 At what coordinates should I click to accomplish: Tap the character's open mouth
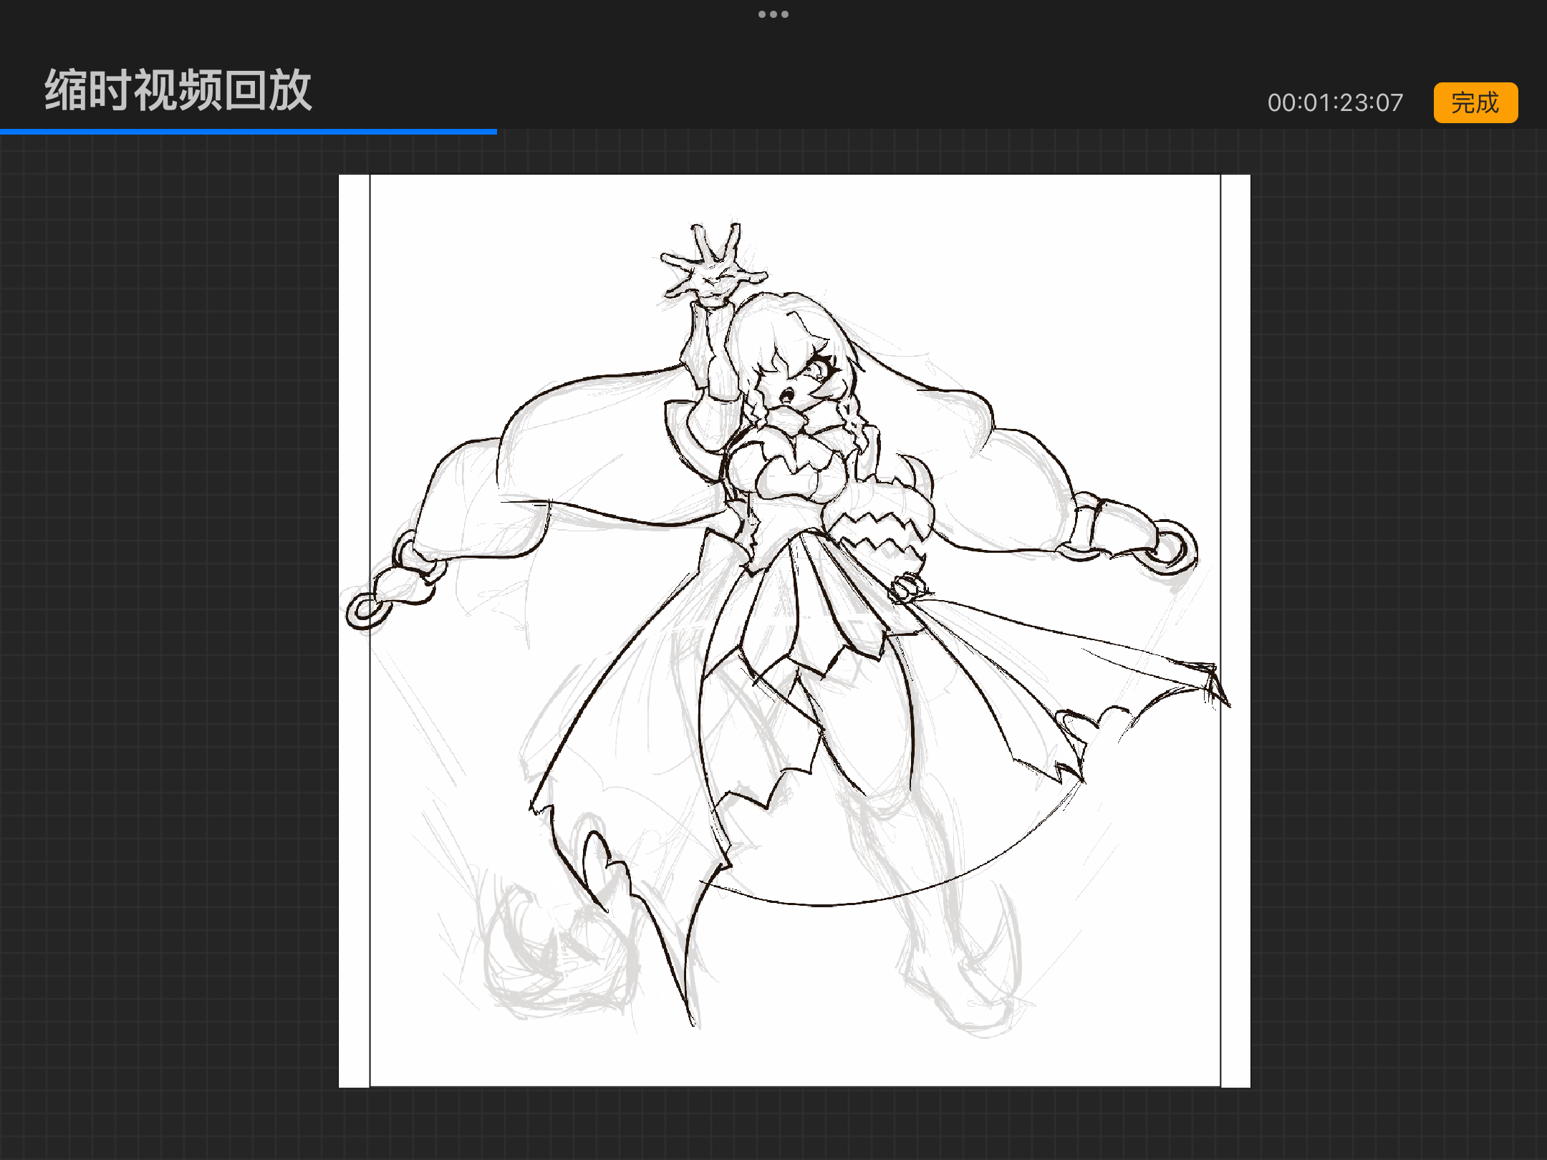tap(786, 394)
